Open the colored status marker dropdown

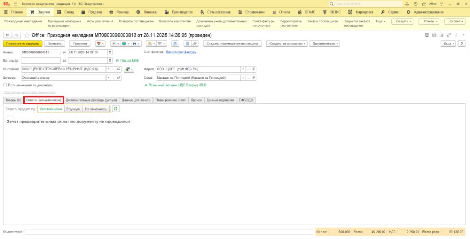click(x=100, y=44)
